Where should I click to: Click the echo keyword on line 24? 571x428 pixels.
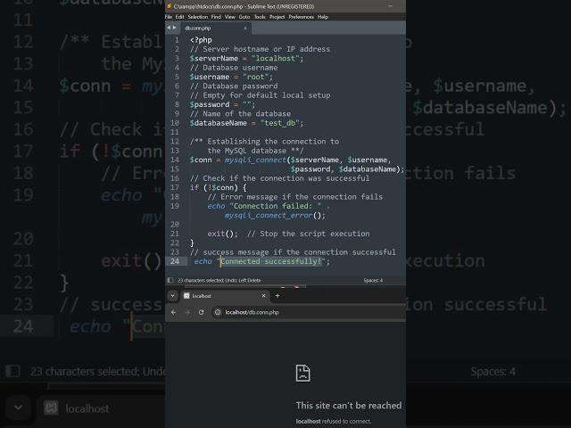tap(203, 261)
